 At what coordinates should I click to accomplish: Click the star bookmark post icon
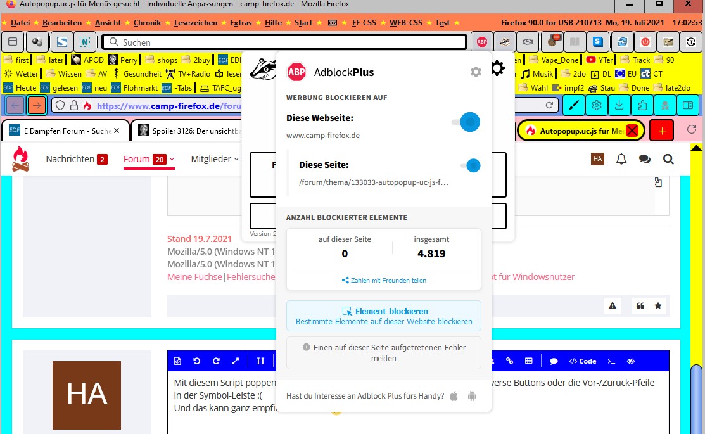tap(658, 306)
